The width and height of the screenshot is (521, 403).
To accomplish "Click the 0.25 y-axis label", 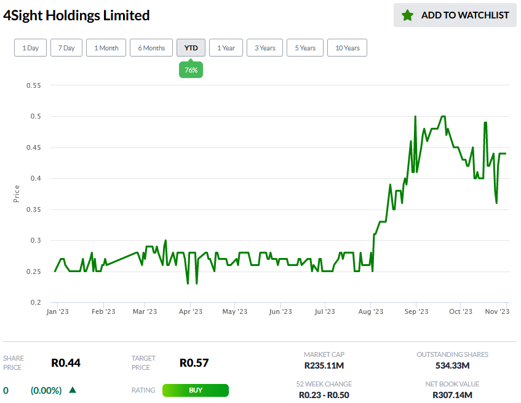I will pos(34,272).
